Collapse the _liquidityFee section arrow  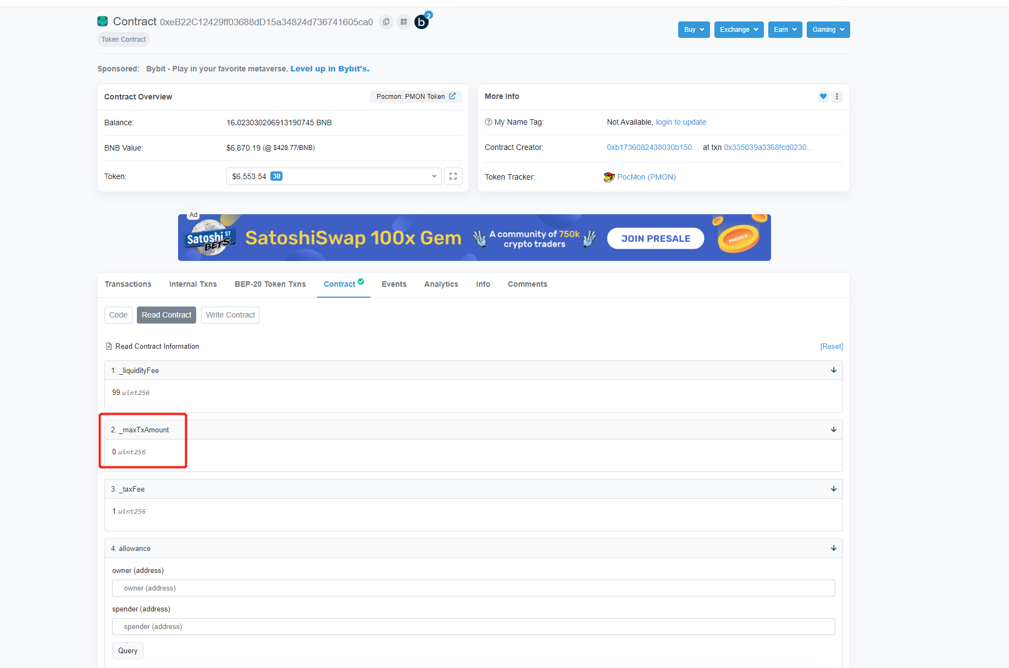[833, 370]
